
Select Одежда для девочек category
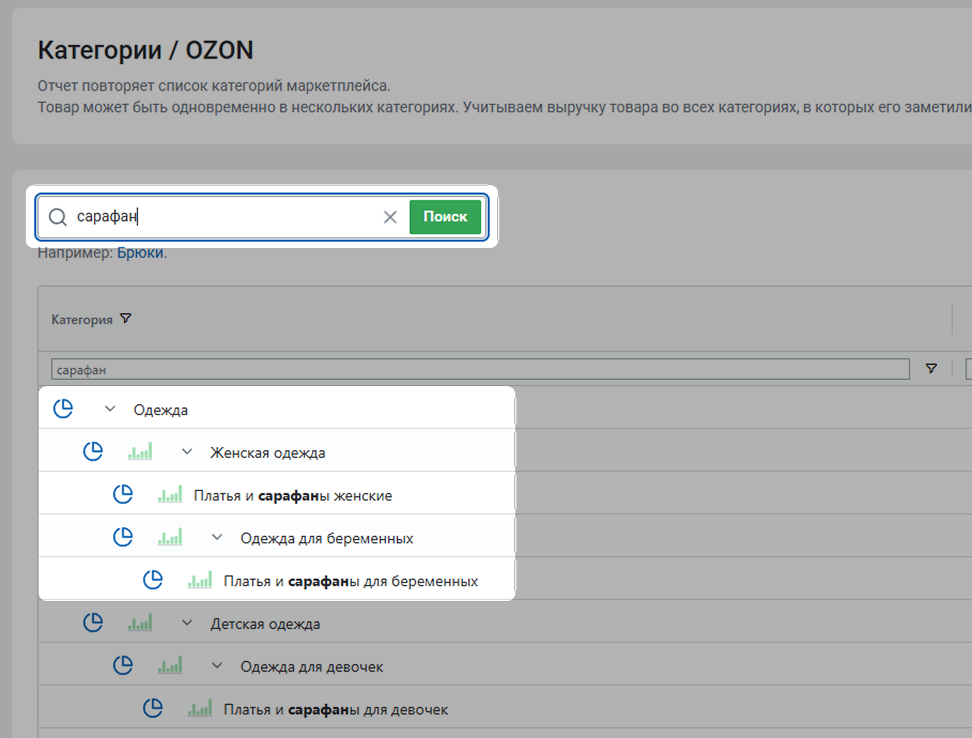312,667
